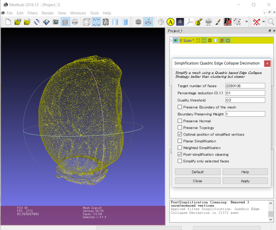Select the Measuring tape tool
The height and width of the screenshot is (230, 276).
coord(199,22)
